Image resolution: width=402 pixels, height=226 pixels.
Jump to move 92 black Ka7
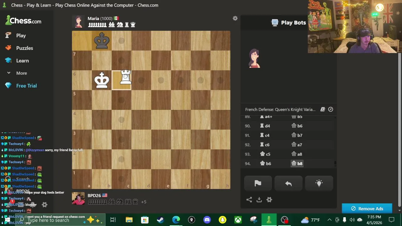point(297,145)
